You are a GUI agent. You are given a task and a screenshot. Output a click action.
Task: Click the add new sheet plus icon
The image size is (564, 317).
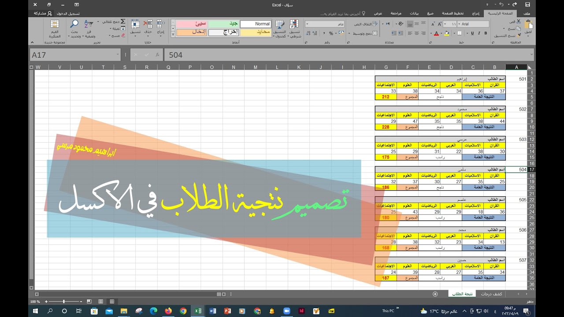435,294
